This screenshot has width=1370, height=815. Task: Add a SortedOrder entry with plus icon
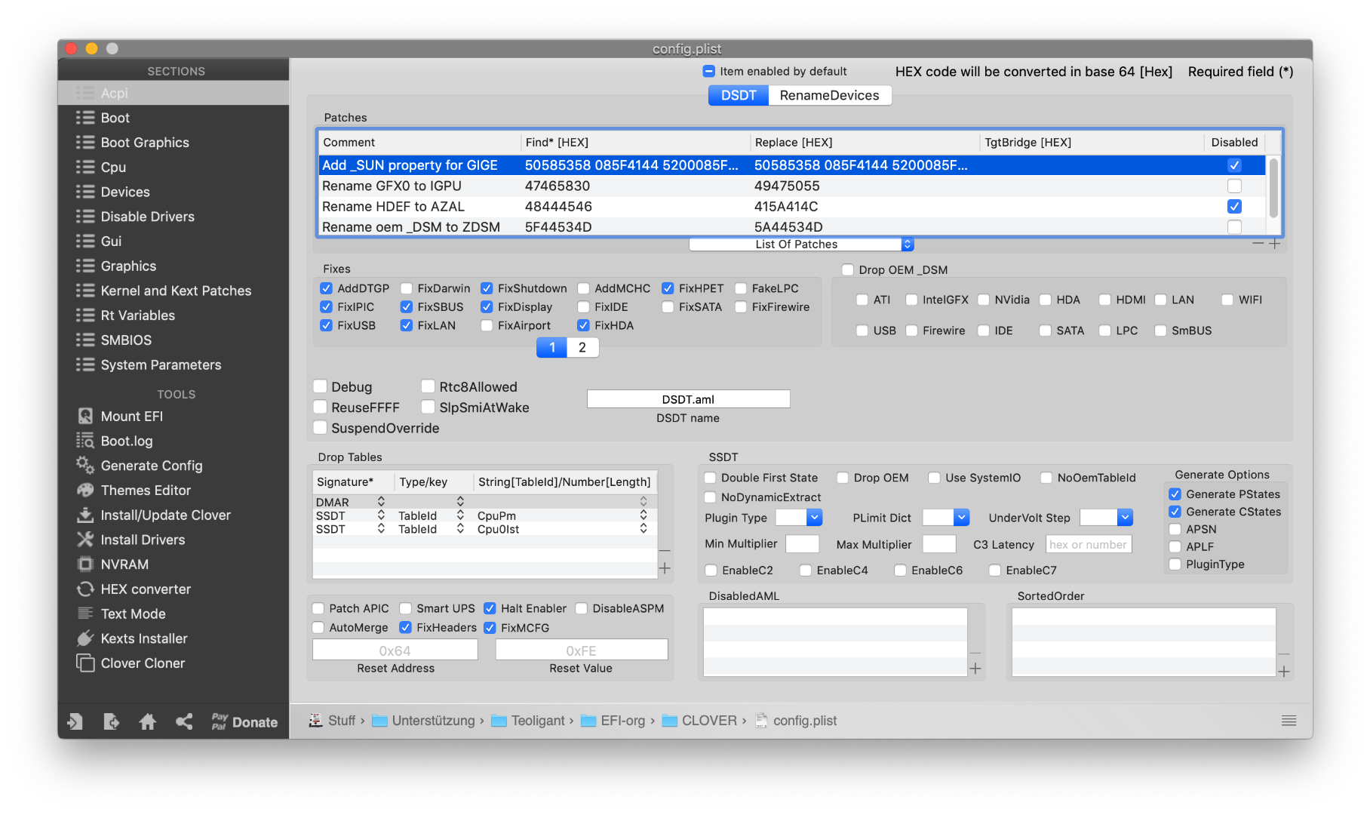1284,672
